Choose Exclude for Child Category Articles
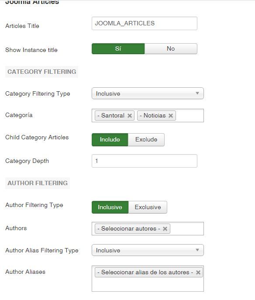Viewport: 255px width, 300px height. [x=146, y=140]
